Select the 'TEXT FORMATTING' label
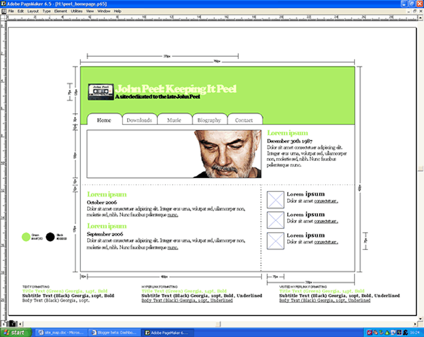The width and height of the screenshot is (424, 337). 36,286
